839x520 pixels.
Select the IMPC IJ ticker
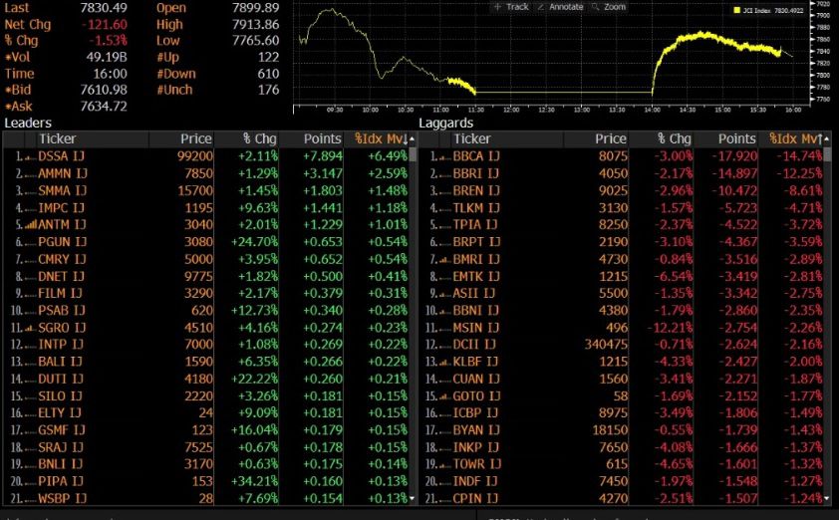(61, 207)
